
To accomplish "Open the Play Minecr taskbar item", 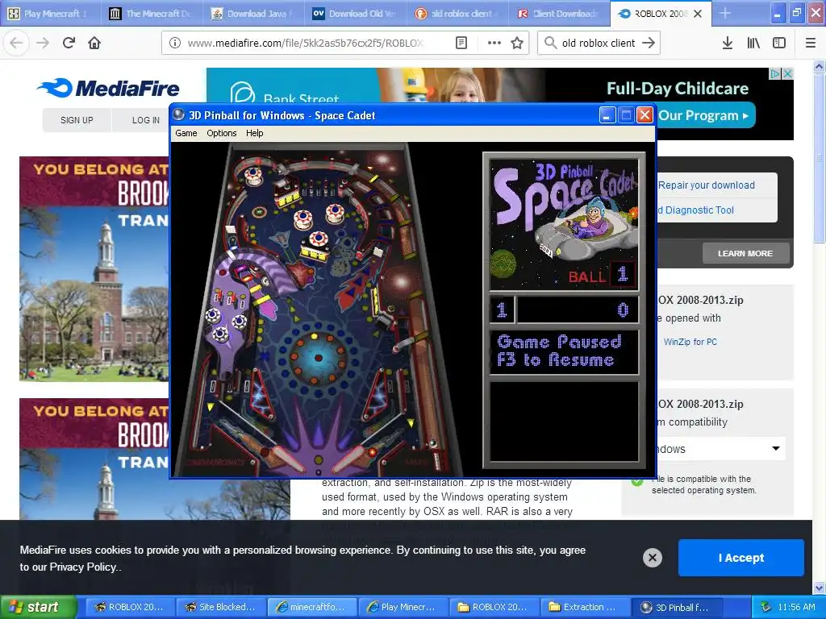I will [403, 607].
